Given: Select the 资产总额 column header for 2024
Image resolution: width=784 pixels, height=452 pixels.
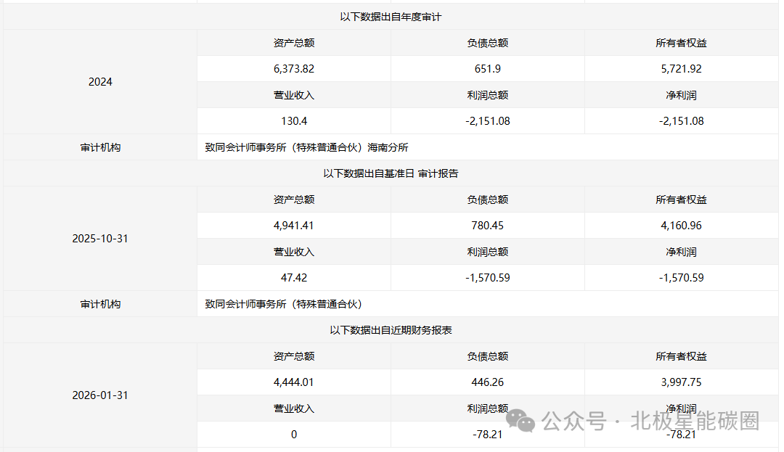Looking at the screenshot, I should [x=294, y=42].
